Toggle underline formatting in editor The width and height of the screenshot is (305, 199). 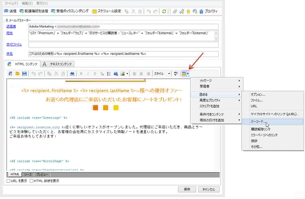pyautogui.click(x=95, y=74)
